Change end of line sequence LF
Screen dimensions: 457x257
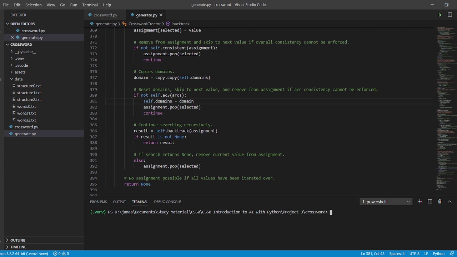tap(426, 254)
